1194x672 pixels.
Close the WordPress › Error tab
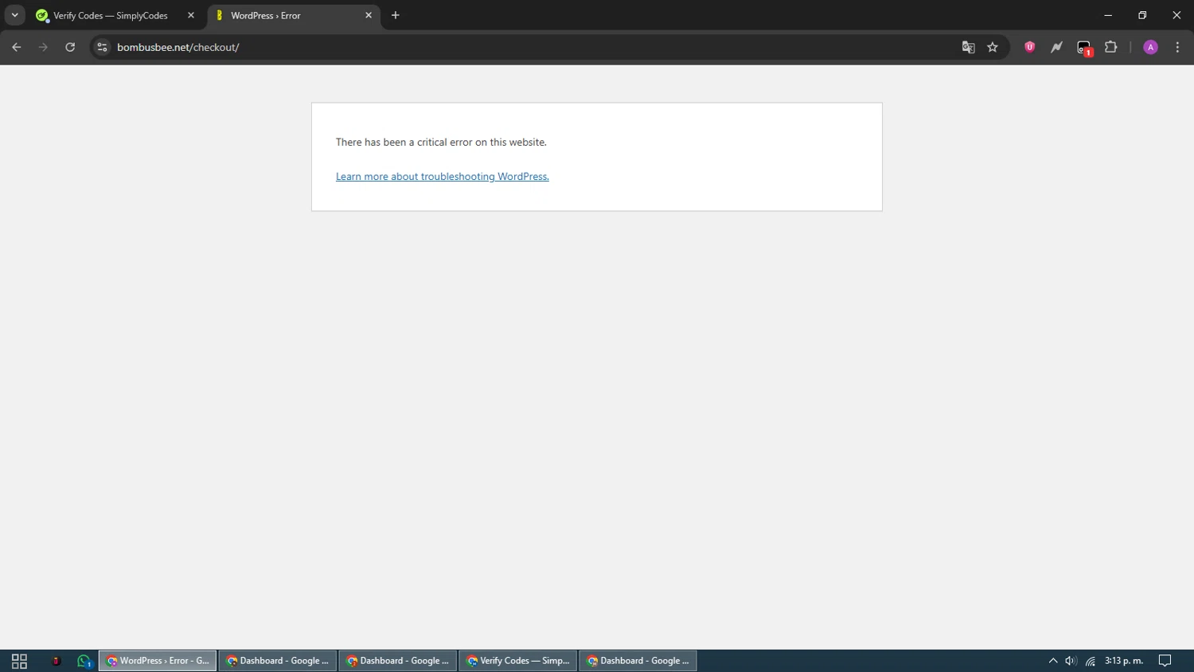point(369,15)
